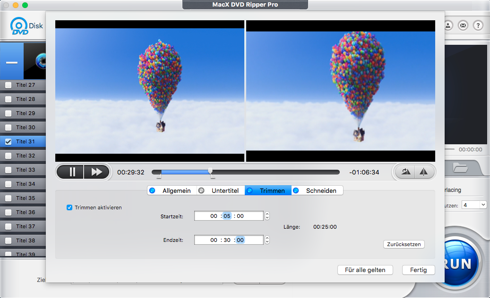The height and width of the screenshot is (298, 490).
Task: Click the Endzeit stepper arrows
Action: coord(267,240)
